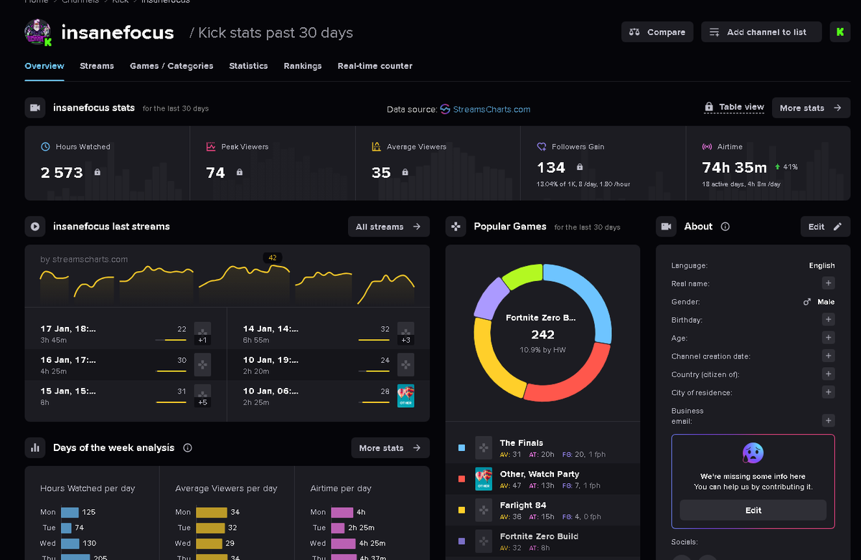Click game icon on the 16 Jan stream

click(203, 364)
